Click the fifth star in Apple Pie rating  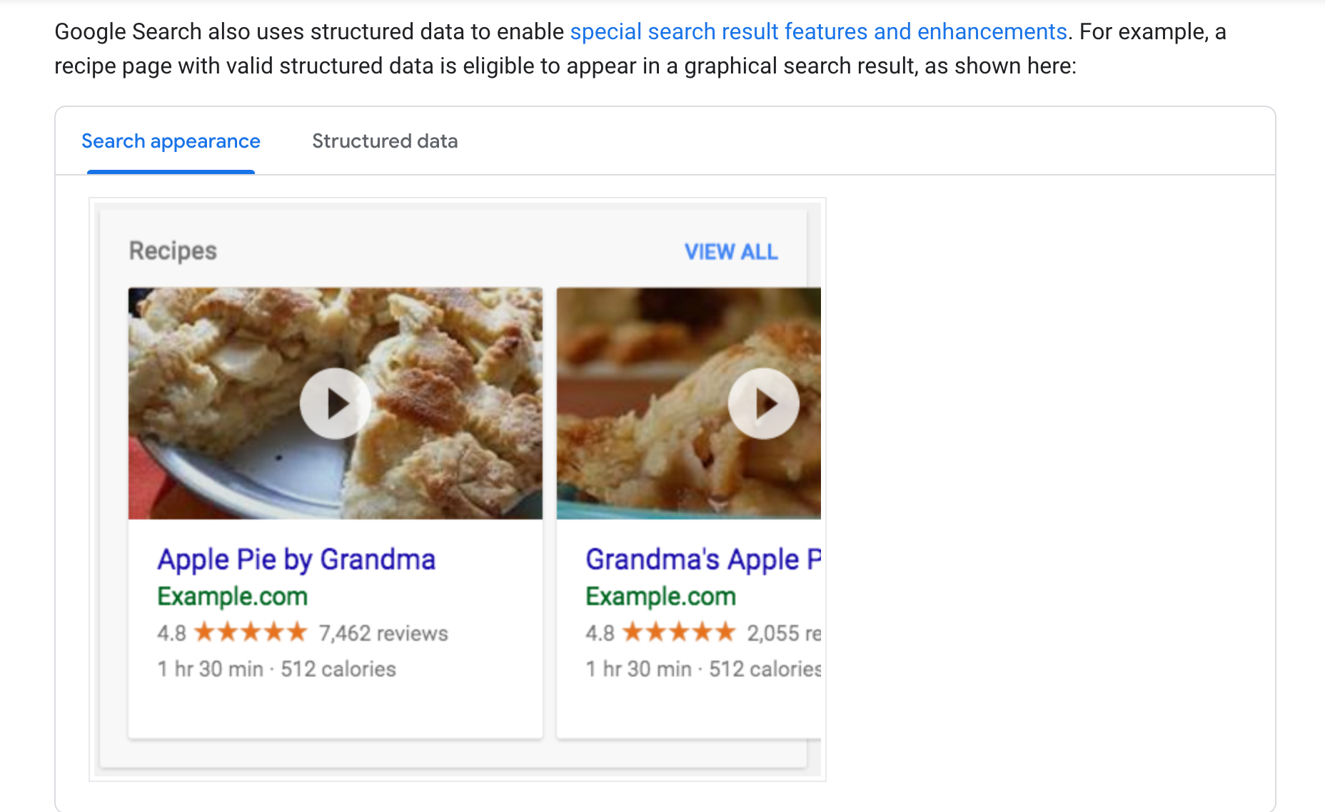coord(299,632)
